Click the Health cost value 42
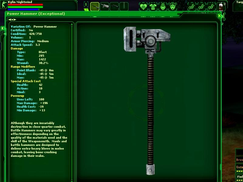Viewport: 243px width, 182px height. click(x=40, y=85)
